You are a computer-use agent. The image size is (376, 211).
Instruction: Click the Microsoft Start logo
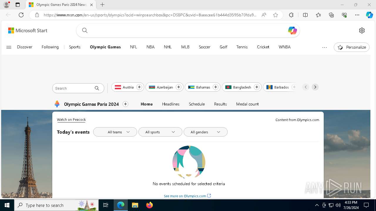(28, 30)
